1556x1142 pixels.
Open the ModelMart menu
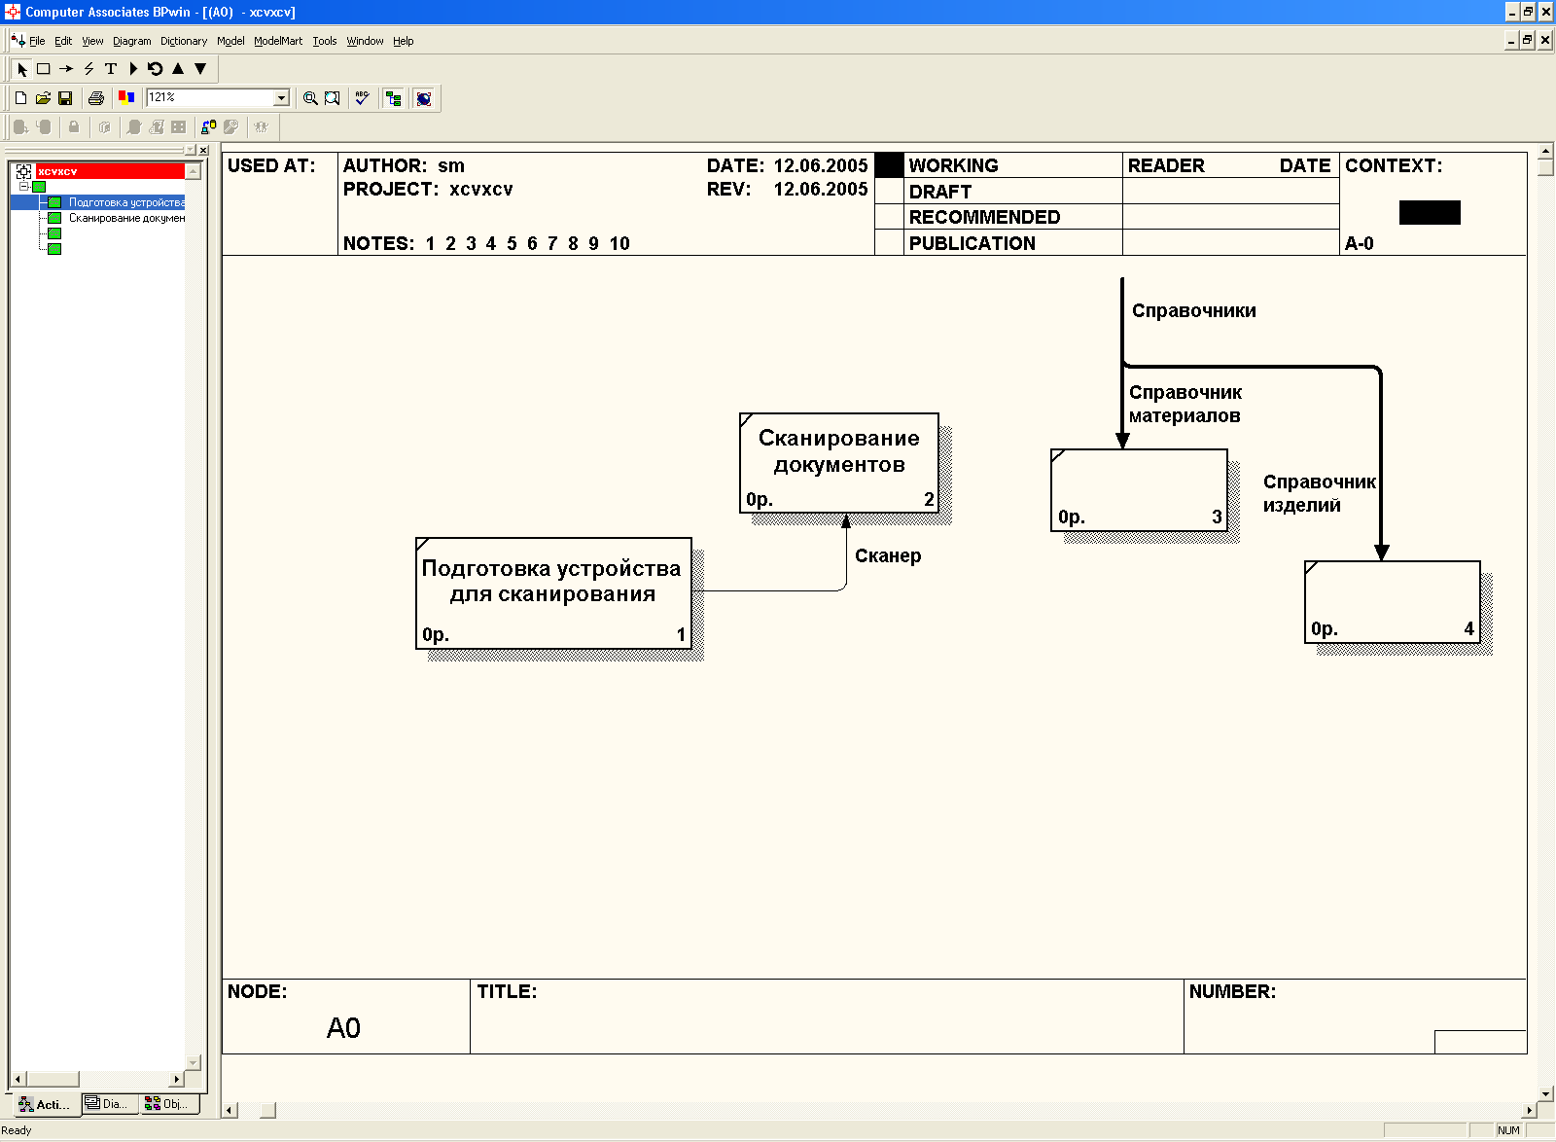(x=278, y=41)
